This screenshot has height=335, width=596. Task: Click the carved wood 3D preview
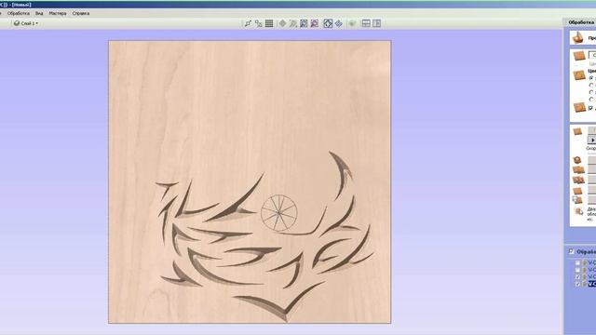250,182
